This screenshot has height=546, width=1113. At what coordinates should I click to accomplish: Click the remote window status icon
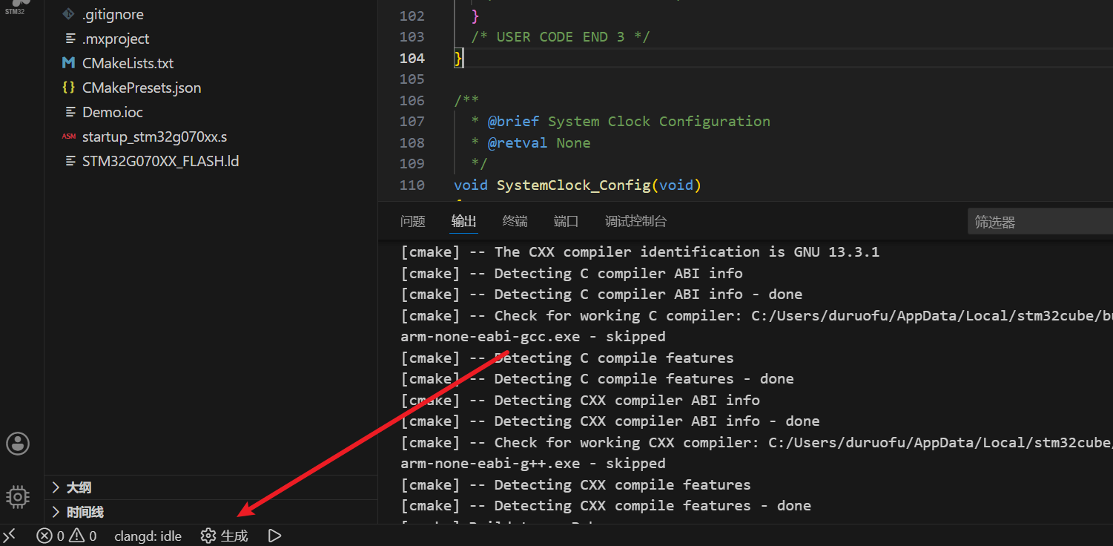click(10, 536)
